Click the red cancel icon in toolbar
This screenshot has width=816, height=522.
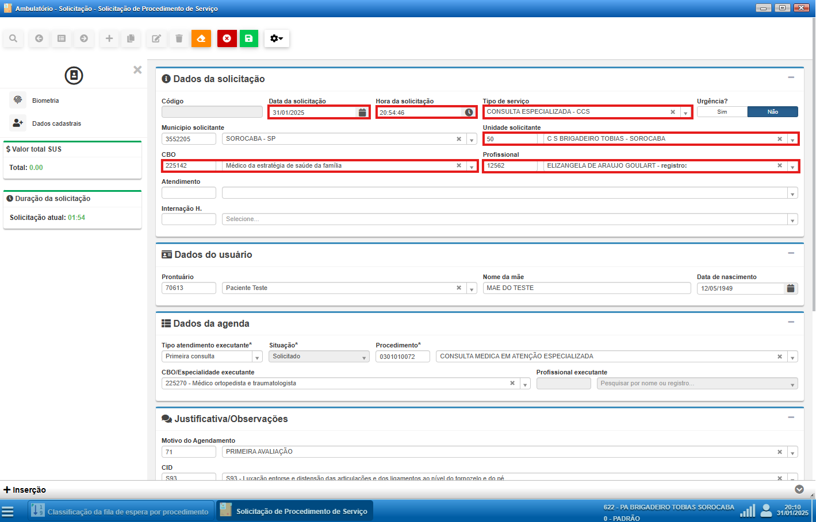point(227,38)
